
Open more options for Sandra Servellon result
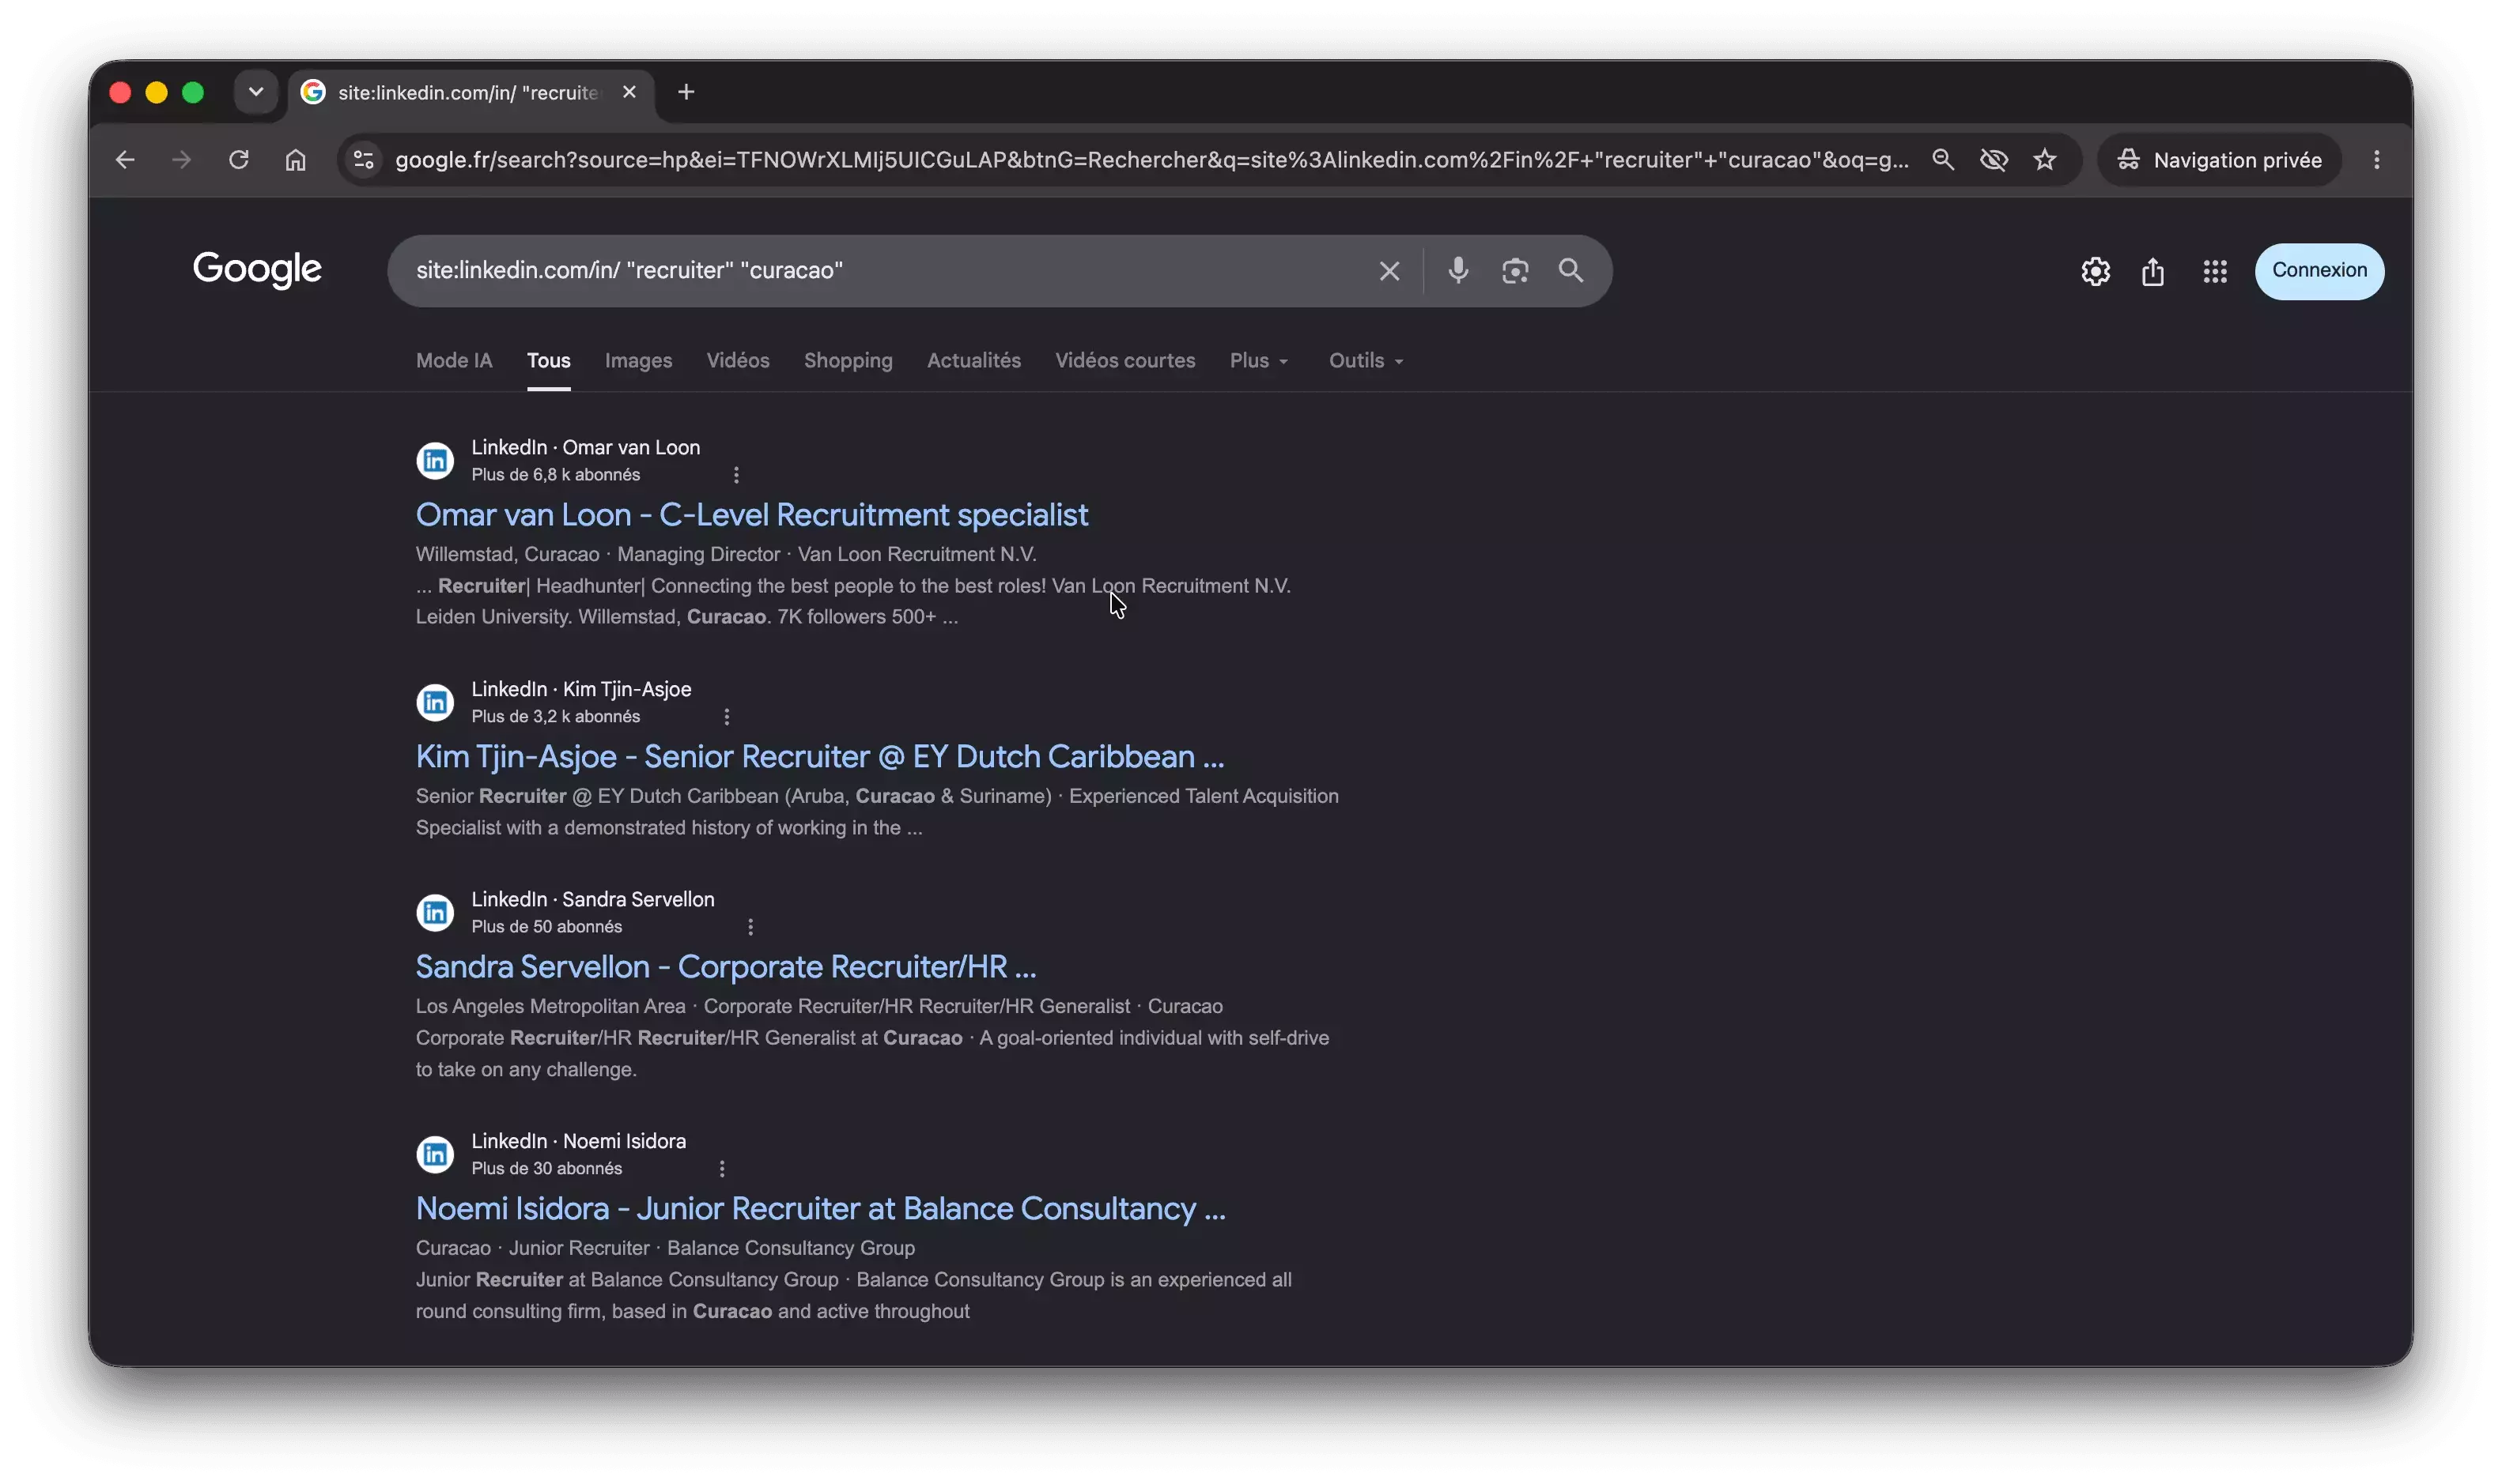[x=750, y=927]
